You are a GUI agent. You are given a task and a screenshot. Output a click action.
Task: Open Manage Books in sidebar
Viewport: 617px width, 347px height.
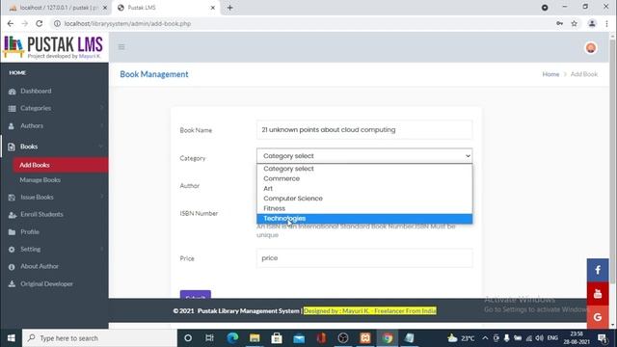click(x=40, y=180)
